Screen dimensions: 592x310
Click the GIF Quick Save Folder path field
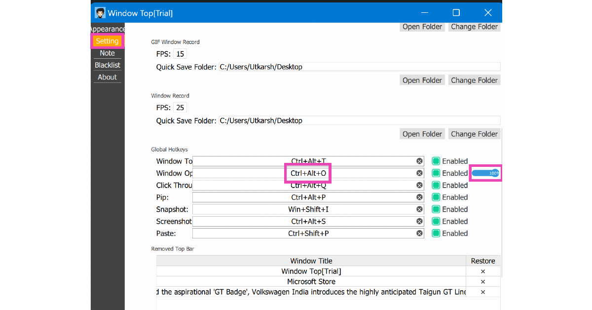359,67
